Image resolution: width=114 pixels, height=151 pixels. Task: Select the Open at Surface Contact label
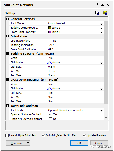26,114
